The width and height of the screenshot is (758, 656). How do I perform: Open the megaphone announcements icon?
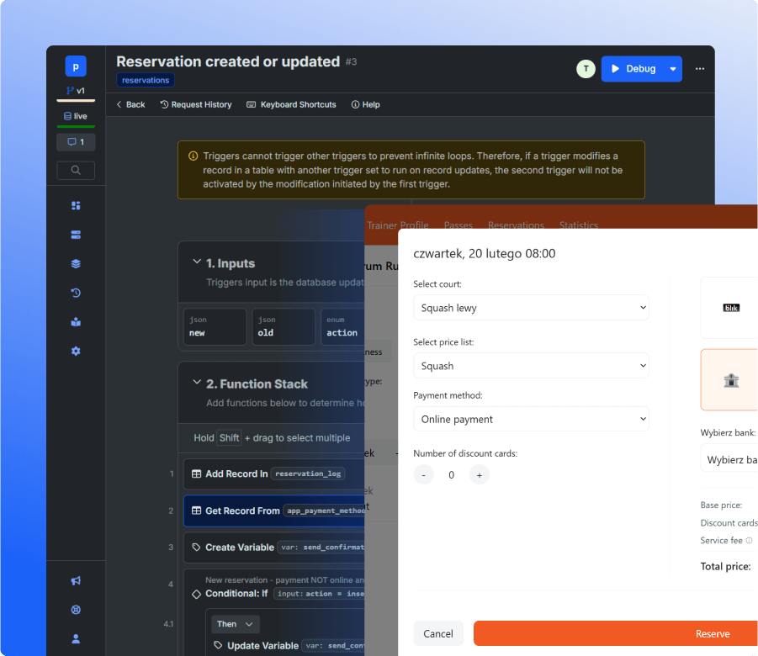(x=76, y=580)
